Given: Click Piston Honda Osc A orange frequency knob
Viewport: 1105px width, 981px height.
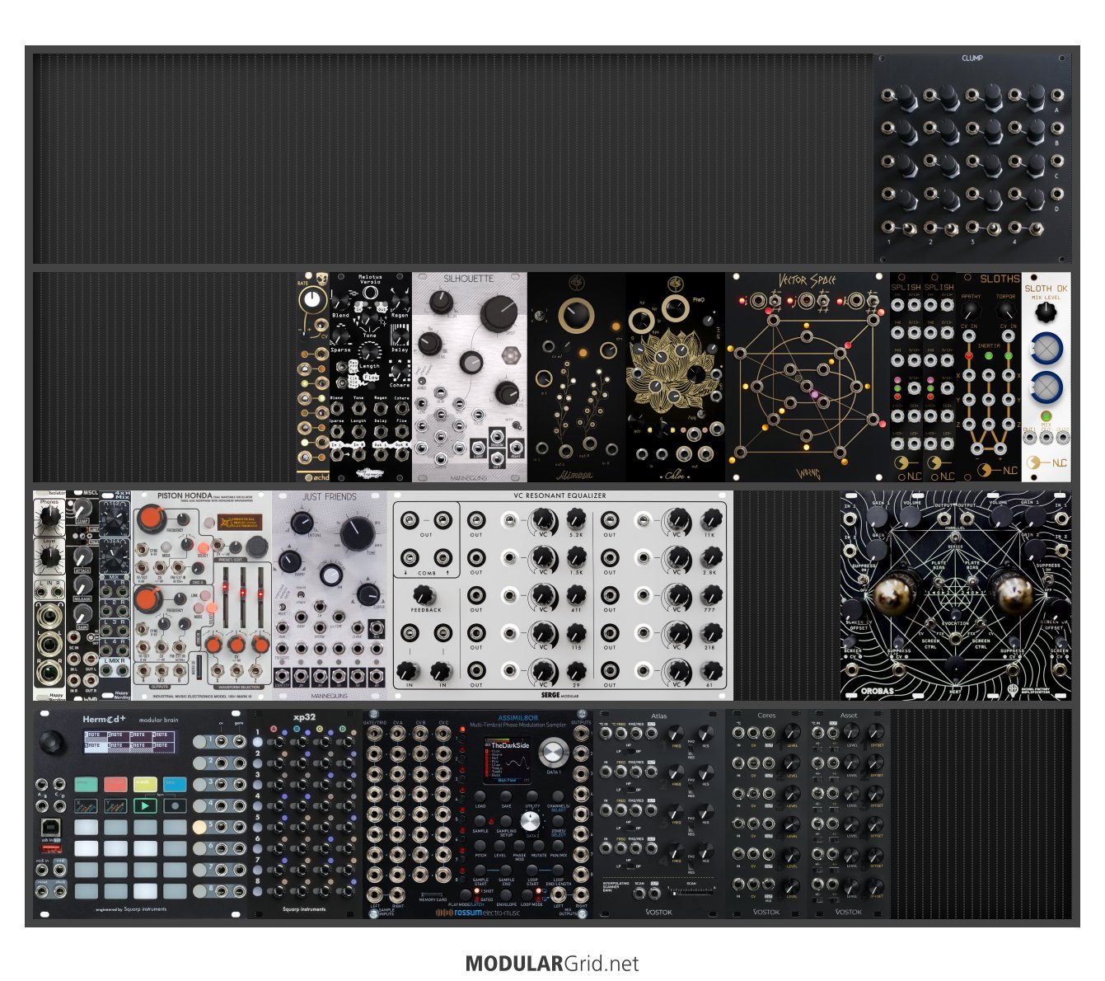Looking at the screenshot, I should tap(150, 519).
